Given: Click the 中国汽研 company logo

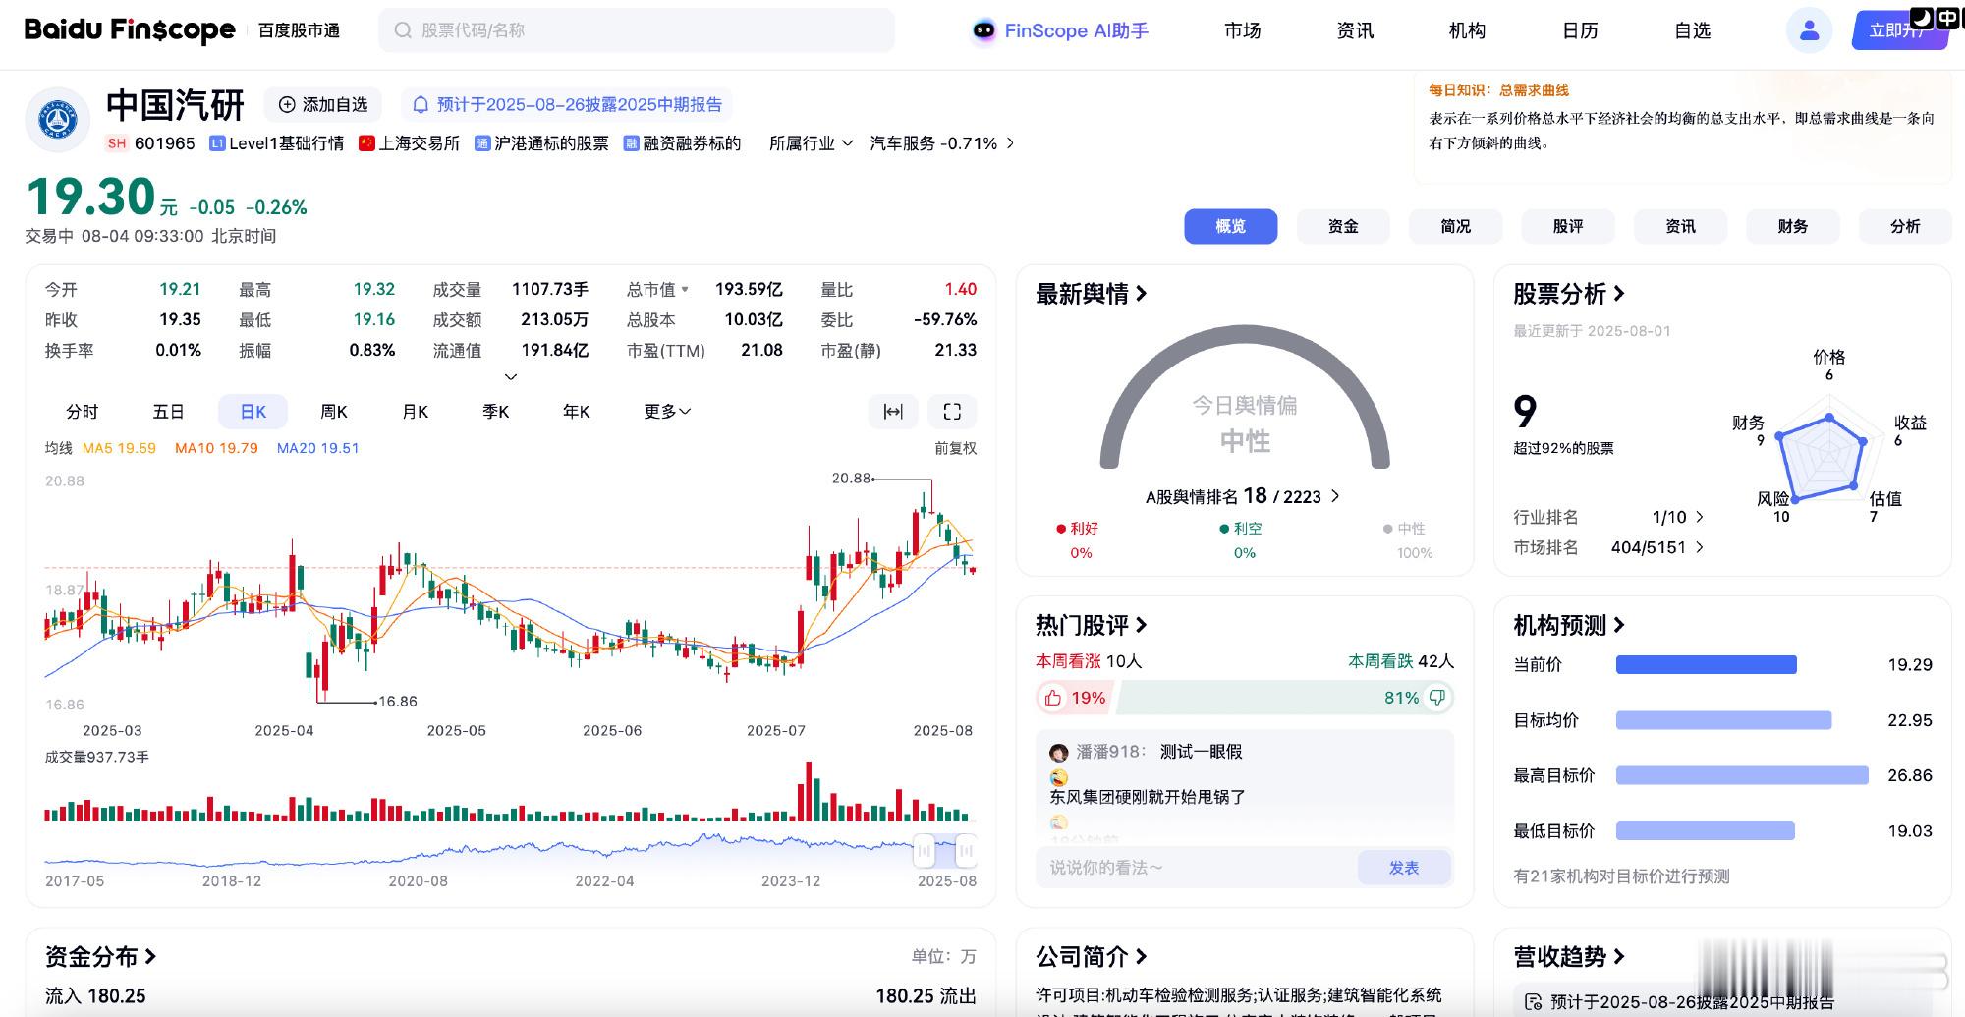Looking at the screenshot, I should [57, 120].
